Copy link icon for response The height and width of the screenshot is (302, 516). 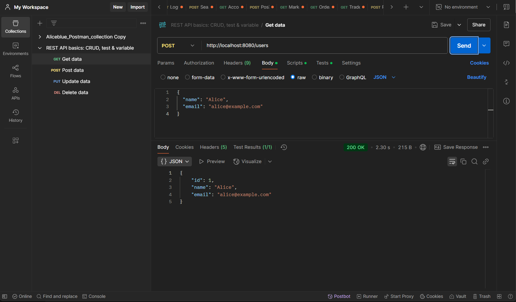click(486, 161)
